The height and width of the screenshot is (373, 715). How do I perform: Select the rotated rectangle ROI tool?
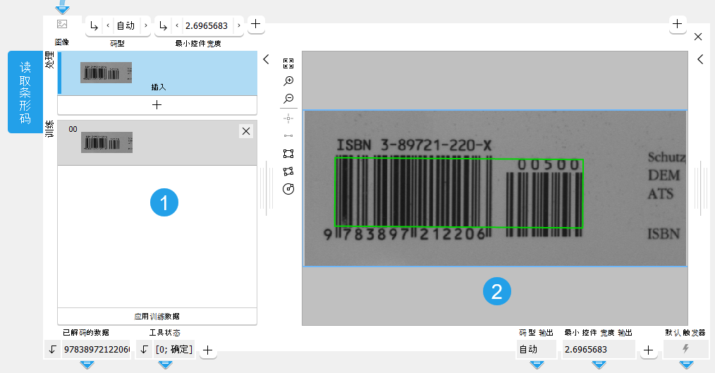(x=288, y=171)
